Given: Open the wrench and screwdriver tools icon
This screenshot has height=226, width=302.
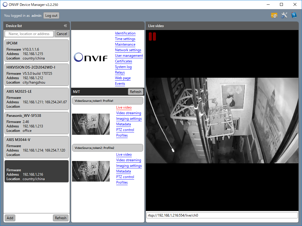Looking at the screenshot, I should pos(284,15).
